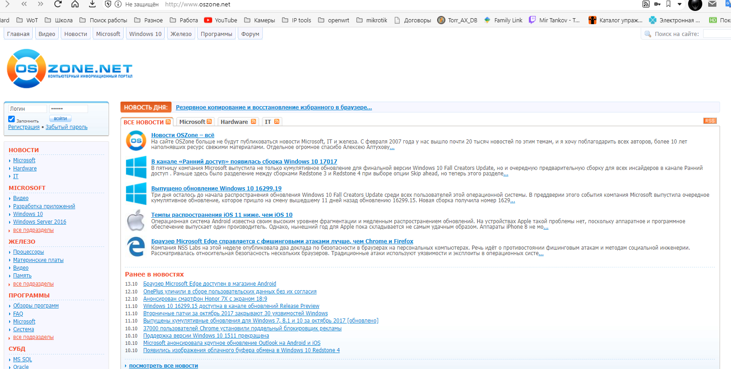Open the Школа bookmarks folder
The image size is (731, 369).
(x=58, y=20)
